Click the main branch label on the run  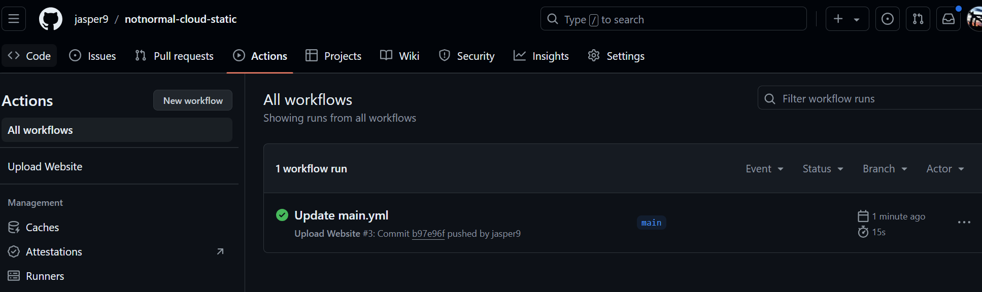click(x=651, y=222)
